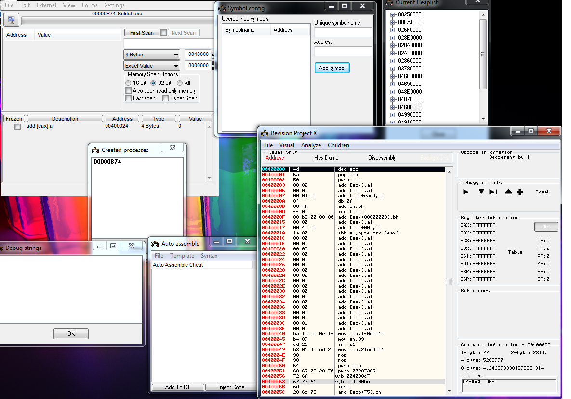Click the Created processes window title icon
This screenshot has width=571, height=399.
(x=95, y=150)
